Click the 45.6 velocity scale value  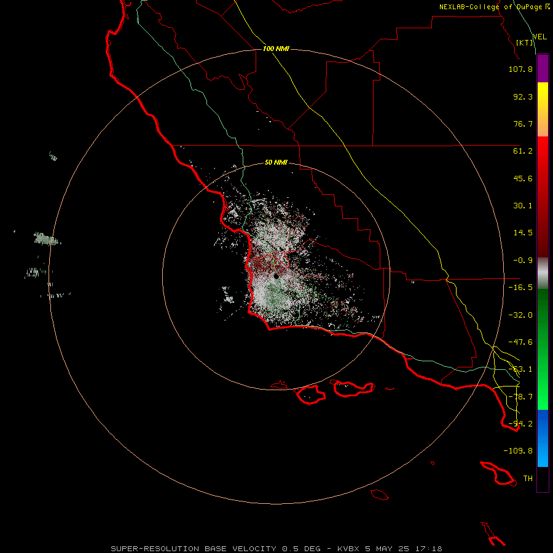(x=523, y=178)
